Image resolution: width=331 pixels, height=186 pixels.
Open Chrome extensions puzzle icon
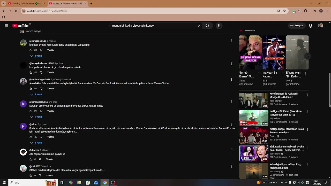(x=306, y=11)
